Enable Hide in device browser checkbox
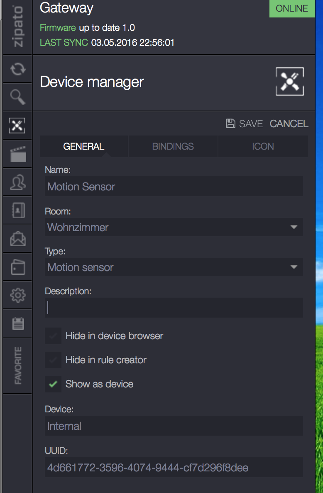This screenshot has height=493, width=323. (53, 336)
